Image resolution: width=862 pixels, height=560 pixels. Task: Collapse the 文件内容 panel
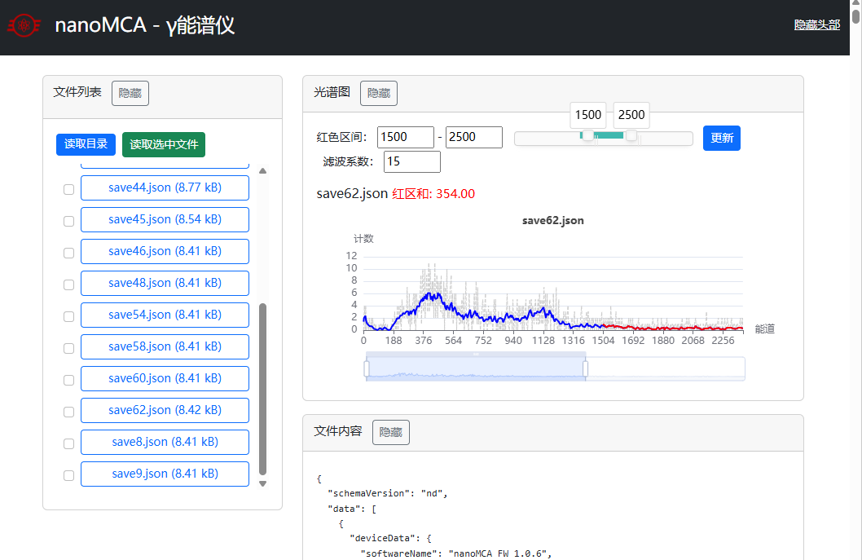tap(391, 433)
